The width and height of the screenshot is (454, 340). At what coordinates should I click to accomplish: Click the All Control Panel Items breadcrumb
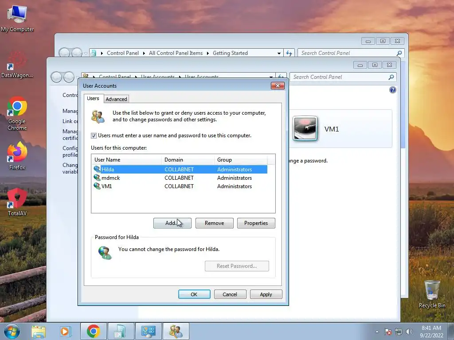(176, 53)
